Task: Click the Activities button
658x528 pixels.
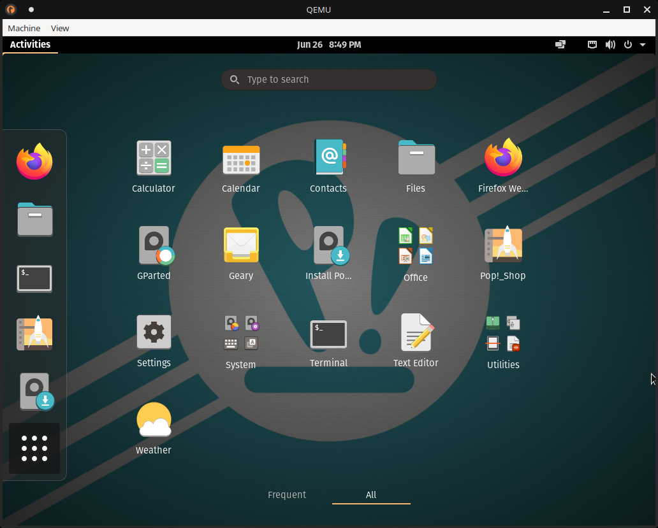Action: [x=30, y=45]
